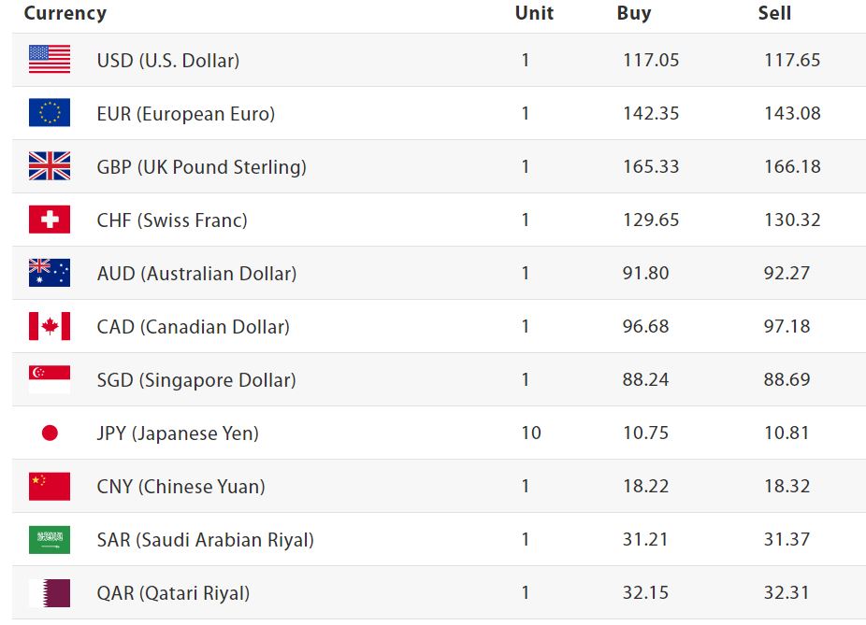Select the Saudi Arabian flag icon

(x=50, y=539)
